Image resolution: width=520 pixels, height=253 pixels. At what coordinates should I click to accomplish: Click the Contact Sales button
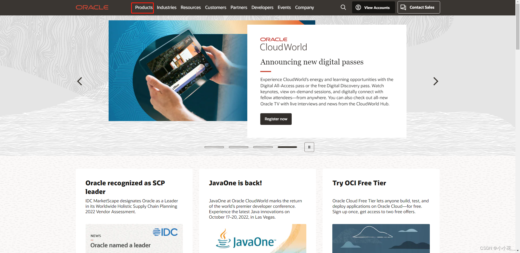coord(419,7)
